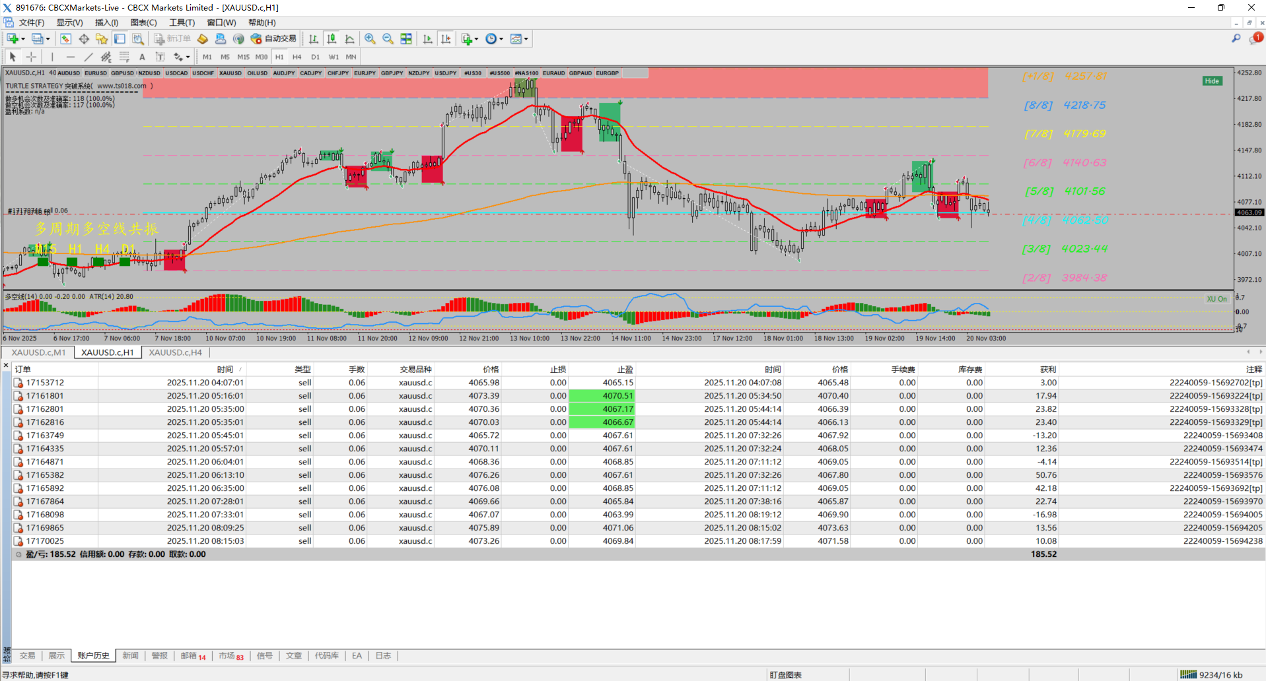Toggle chart shift
This screenshot has width=1266, height=681.
coord(446,39)
